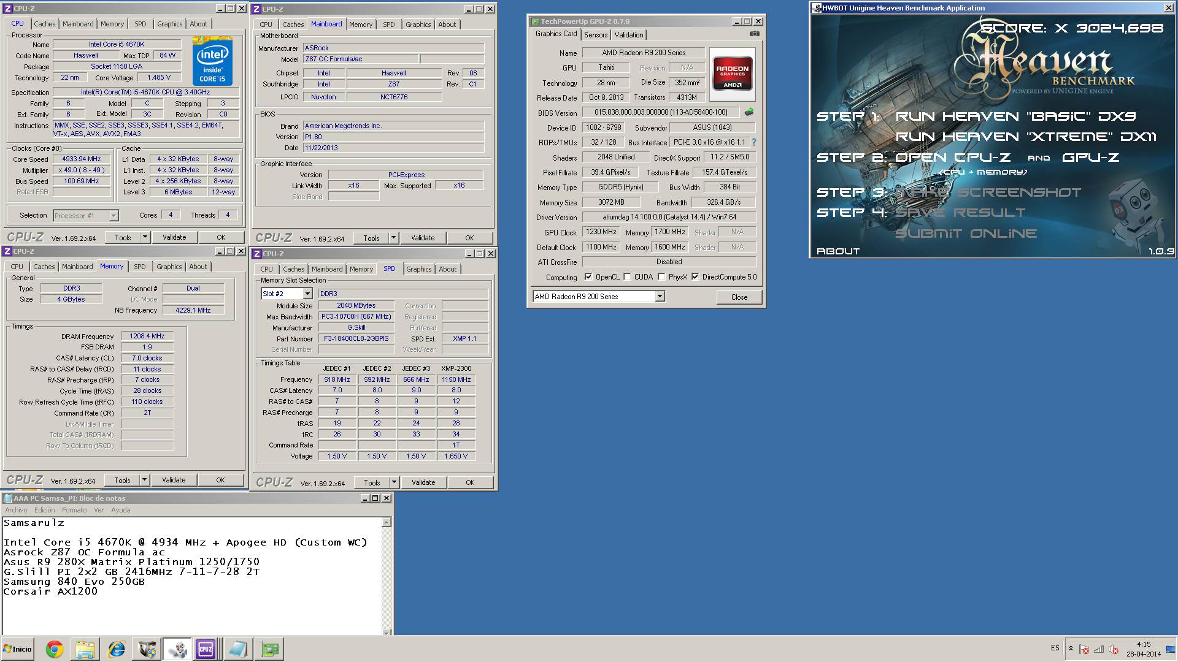
Task: Click the shield tool icon in taskbar
Action: click(x=147, y=649)
